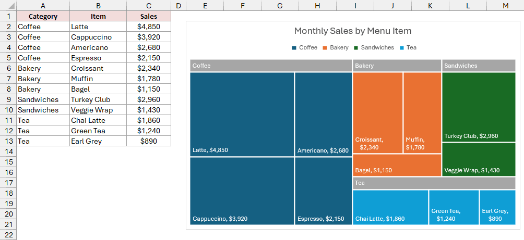Click the gray Coffee category banner in chart
Image resolution: width=524 pixels, height=240 pixels.
[271, 66]
